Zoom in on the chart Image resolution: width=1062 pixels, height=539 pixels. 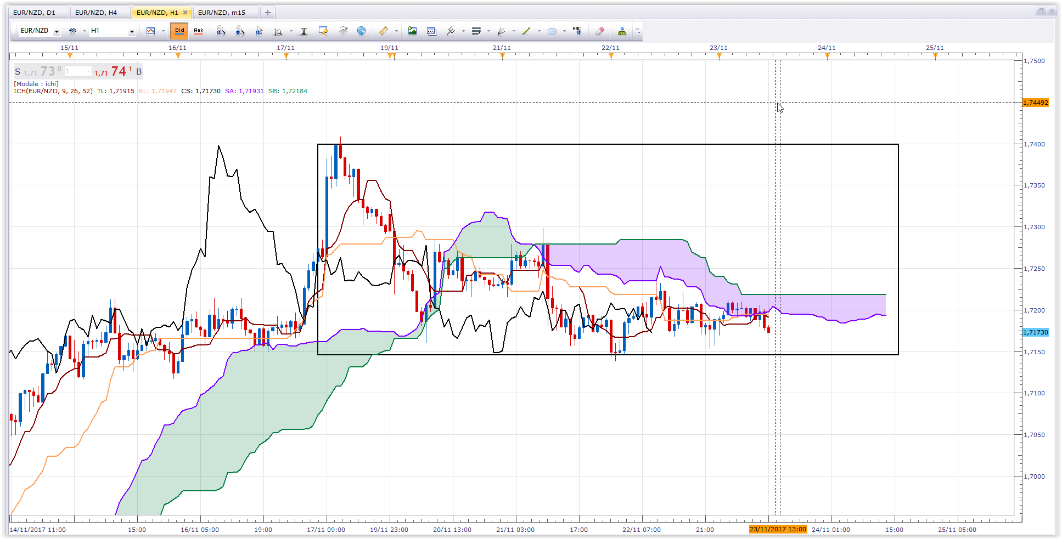pos(221,31)
